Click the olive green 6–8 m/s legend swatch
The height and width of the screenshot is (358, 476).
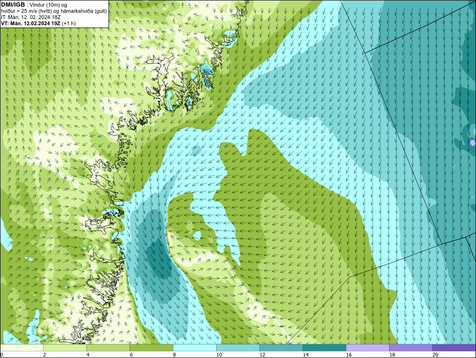point(151,348)
